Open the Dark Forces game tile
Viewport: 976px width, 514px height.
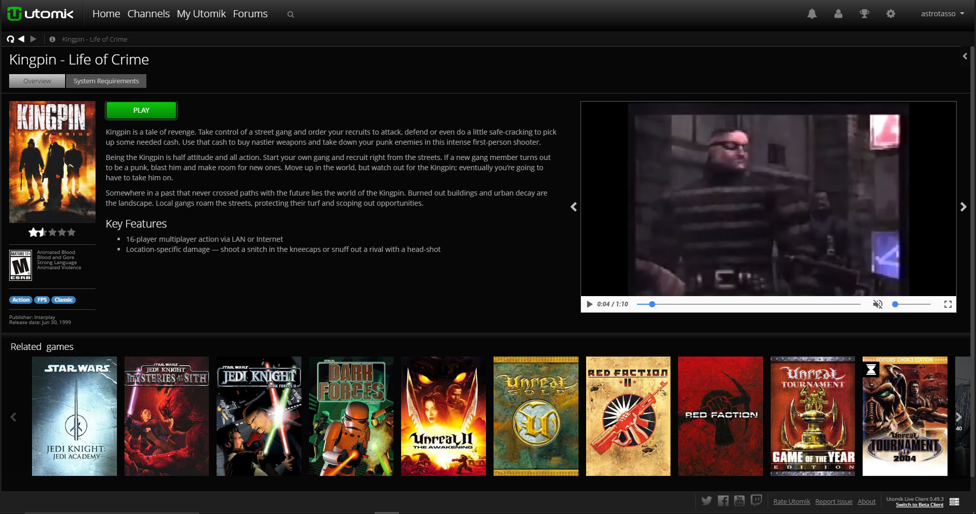tap(351, 416)
